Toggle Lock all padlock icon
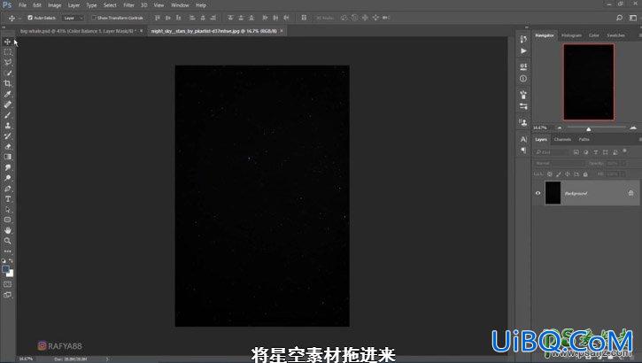 pos(585,174)
